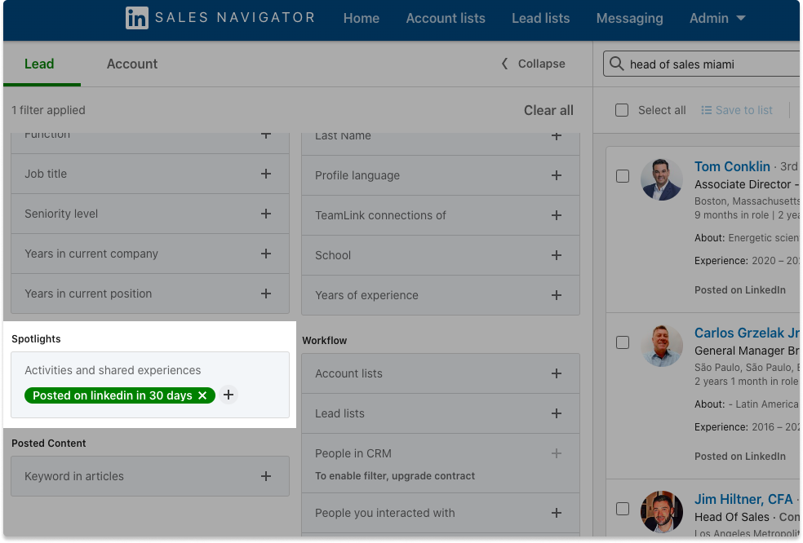Open Jim Hiltner, CFA profile link

tap(743, 500)
